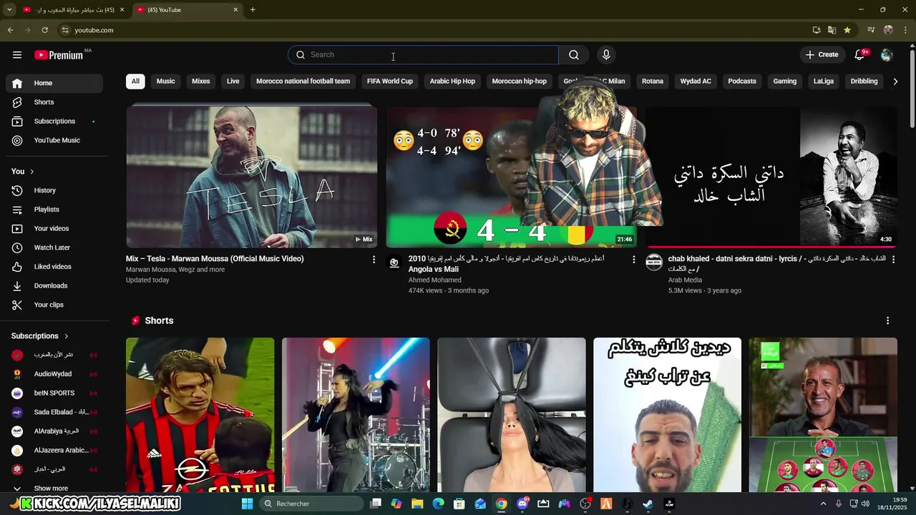Open Downloads in the sidebar

coord(54,285)
